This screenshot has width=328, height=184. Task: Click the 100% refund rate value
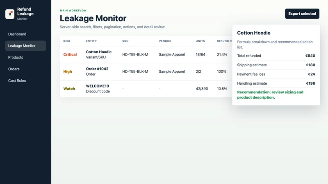pos(221,71)
